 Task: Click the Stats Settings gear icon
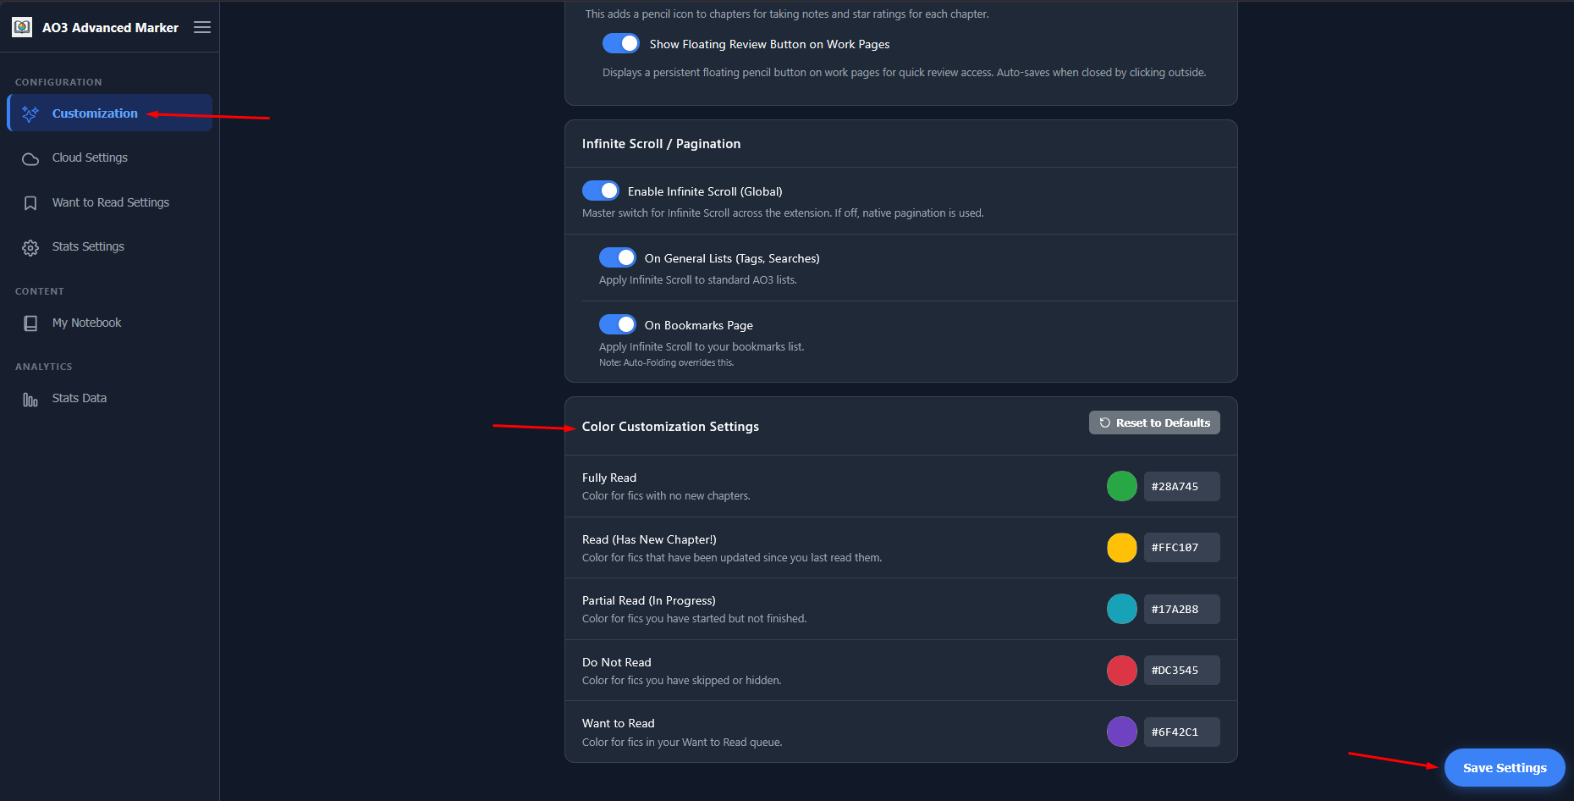(x=30, y=247)
